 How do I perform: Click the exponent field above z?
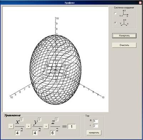tap(57, 119)
